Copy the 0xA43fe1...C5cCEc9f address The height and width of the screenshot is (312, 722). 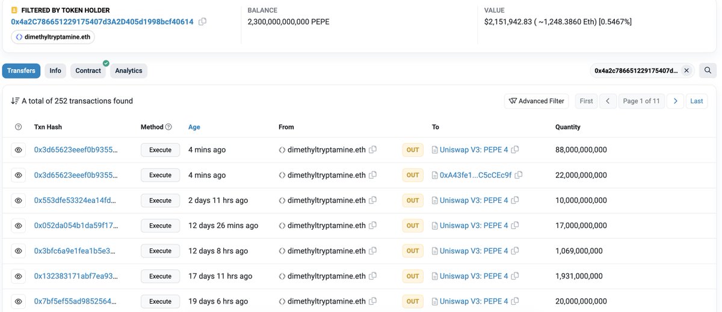(519, 175)
